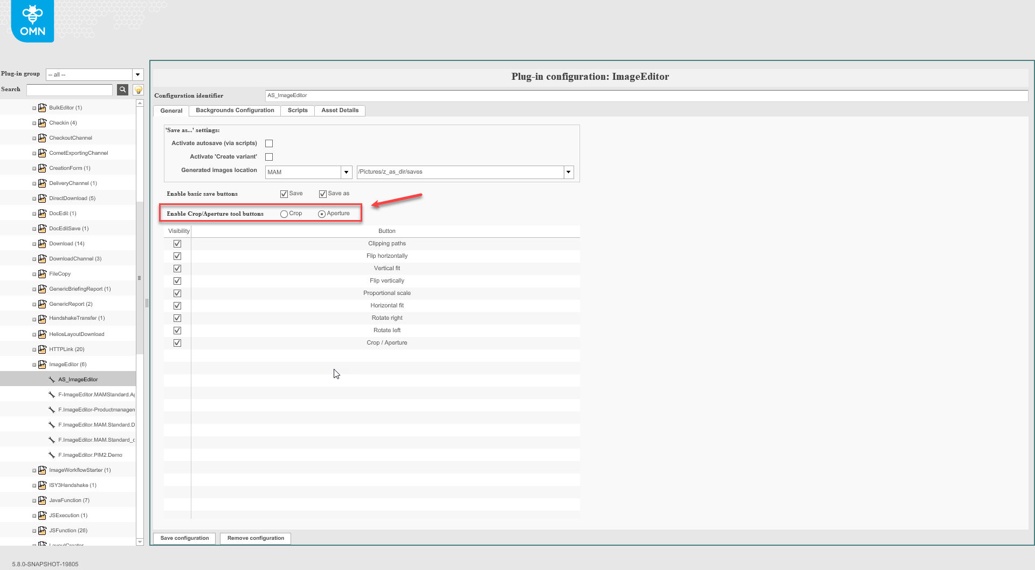The height and width of the screenshot is (570, 1035).
Task: Enable 'Activate autosave (via scripts)' checkbox
Action: [269, 143]
